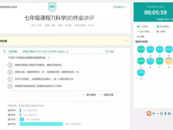Open question 1 circle 87.2%
Screen dimensions: 173x130
[141, 49]
